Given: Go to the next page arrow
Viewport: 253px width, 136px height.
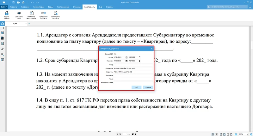Looking at the screenshot, I should [x=136, y=134].
